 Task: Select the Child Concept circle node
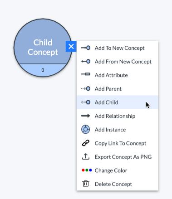click(x=43, y=48)
